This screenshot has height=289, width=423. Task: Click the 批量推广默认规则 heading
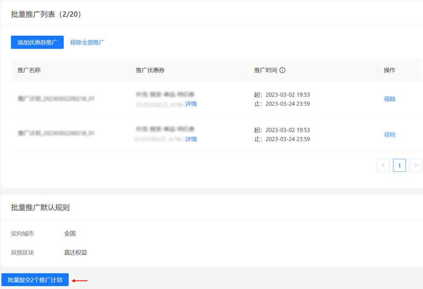tap(40, 208)
